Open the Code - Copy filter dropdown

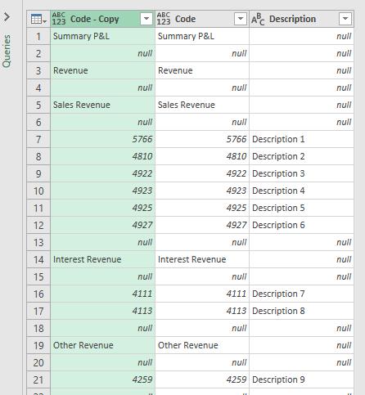(146, 19)
